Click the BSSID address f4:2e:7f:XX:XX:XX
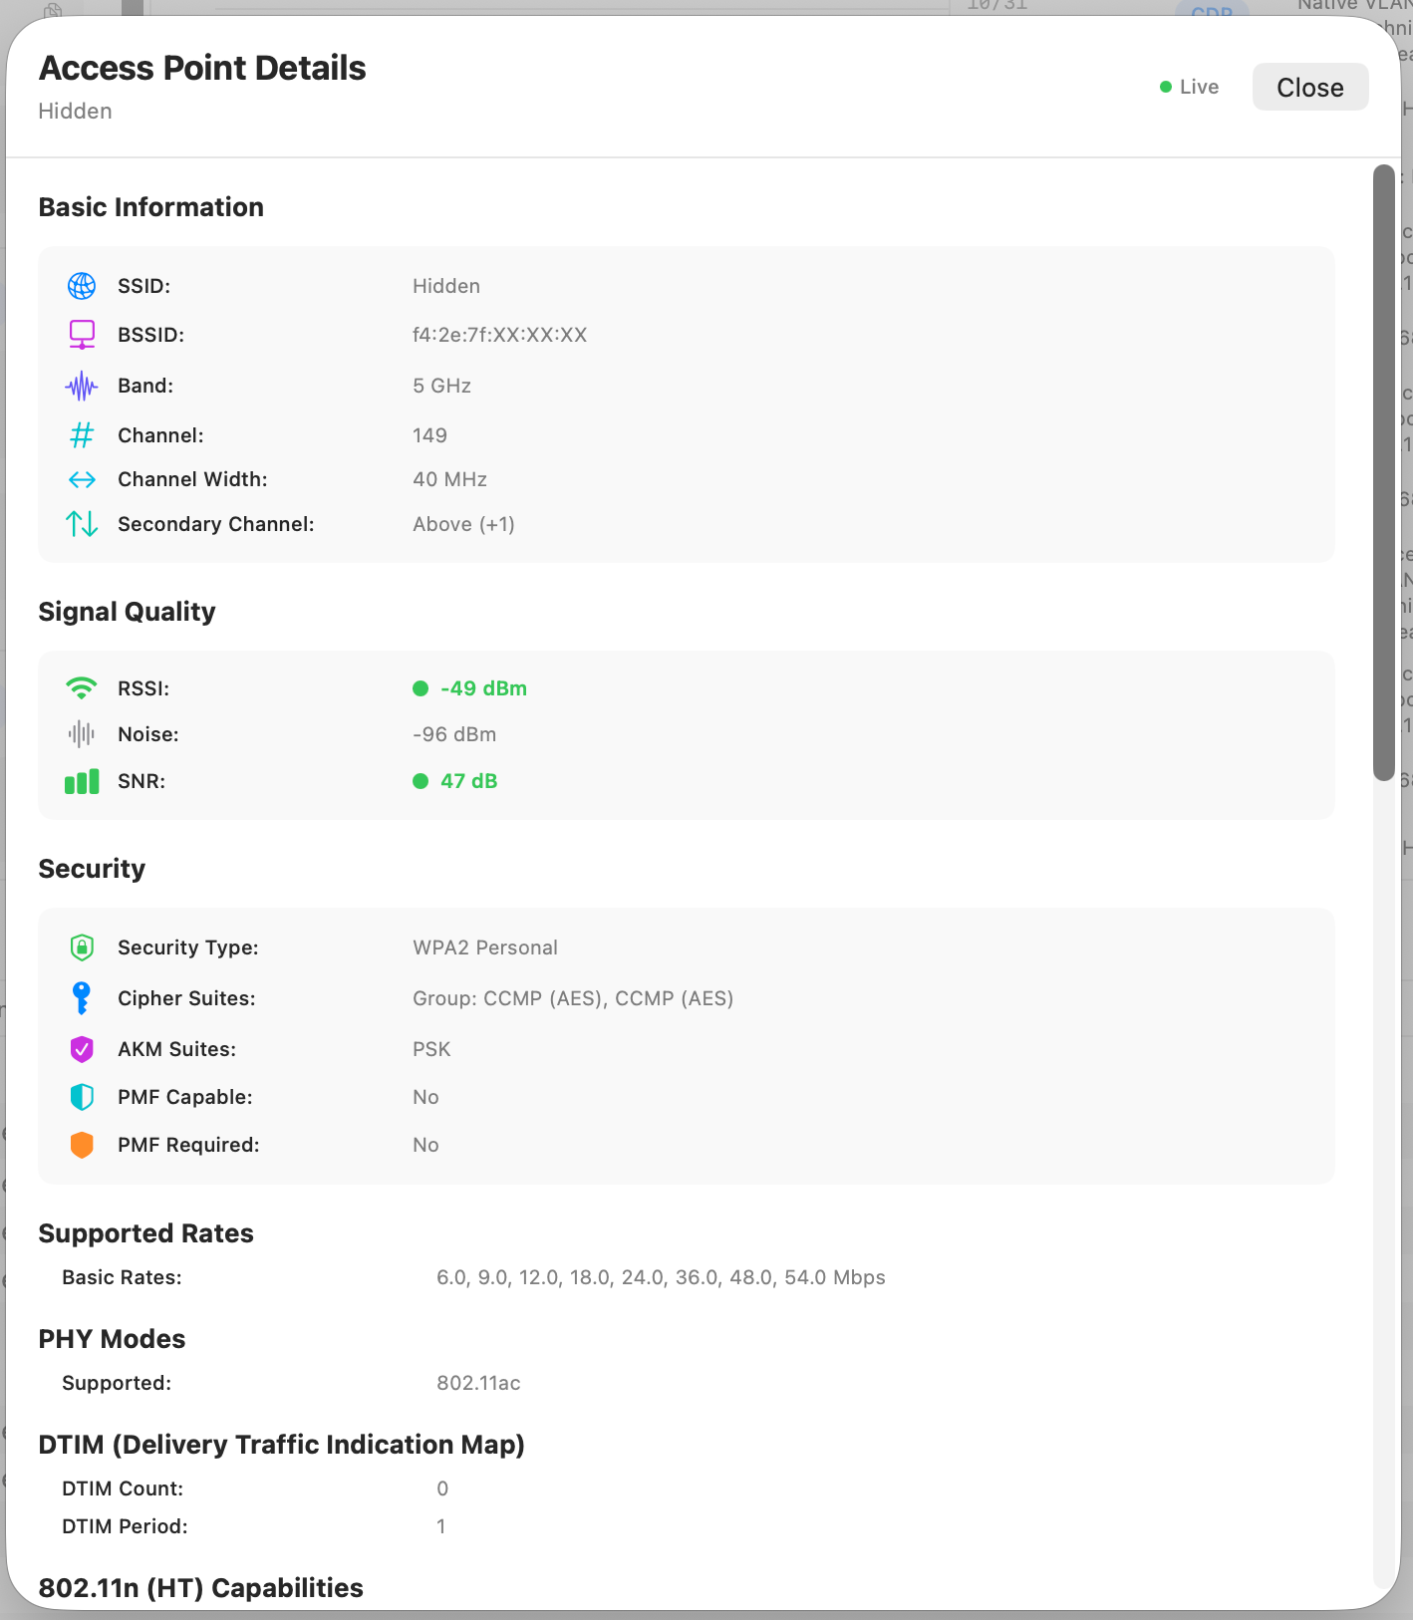Screen dimensions: 1413x1620 [499, 335]
